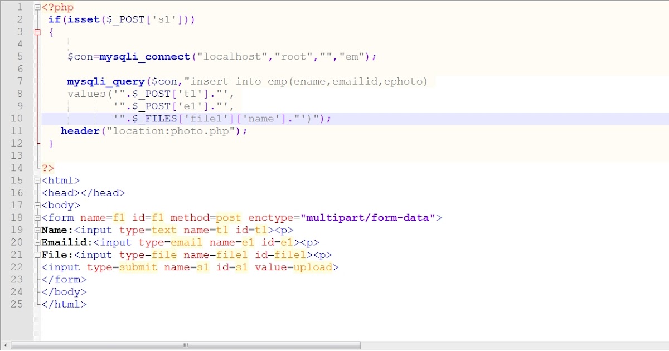
Task: Toggle the fold marker beside the Emailid line
Action: [37, 242]
